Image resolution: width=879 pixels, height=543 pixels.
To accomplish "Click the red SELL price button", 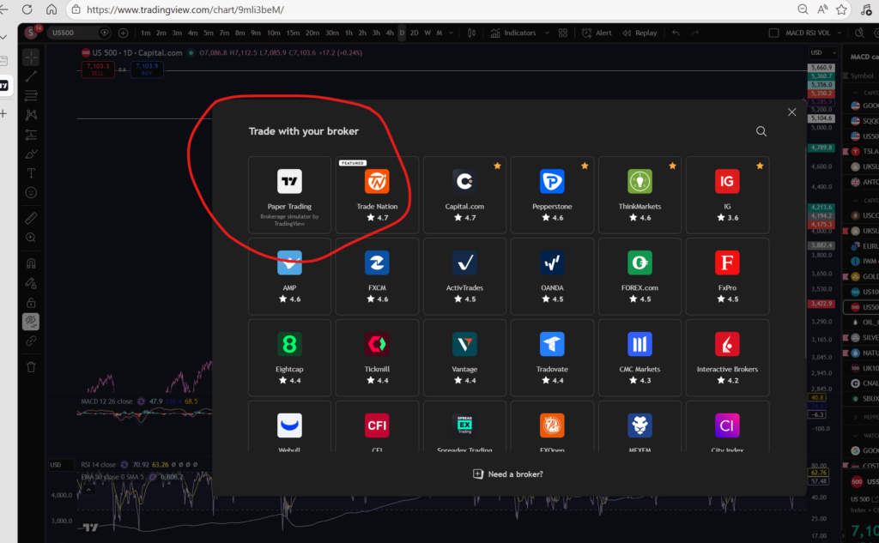I will pos(98,69).
